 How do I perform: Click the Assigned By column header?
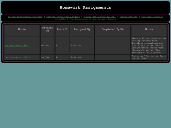tap(82, 30)
